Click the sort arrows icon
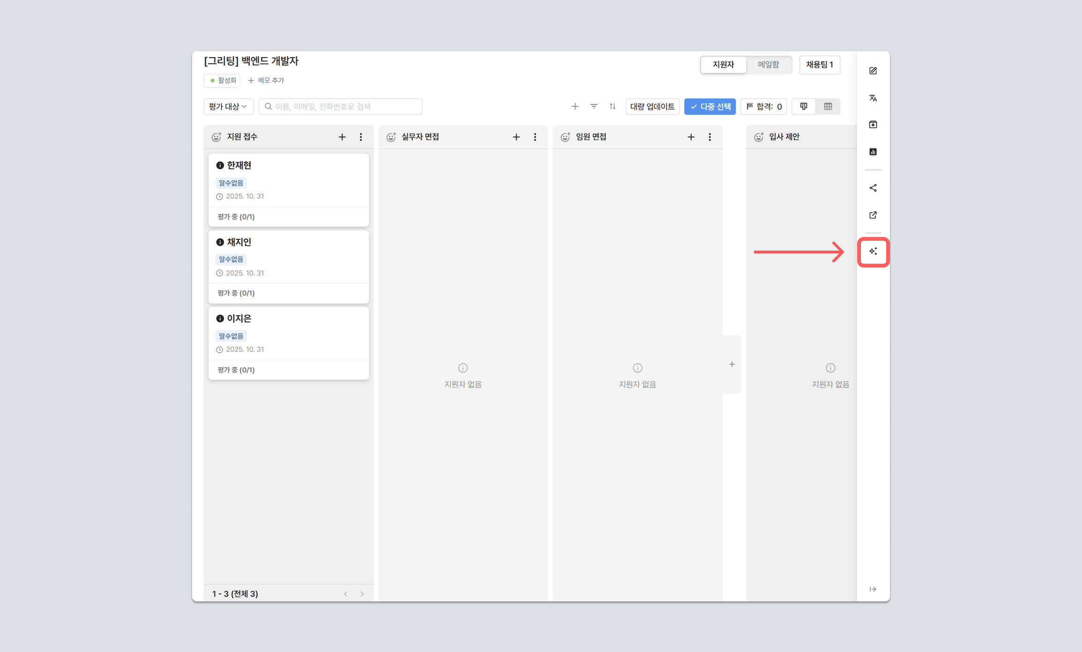The width and height of the screenshot is (1082, 652). tap(613, 106)
